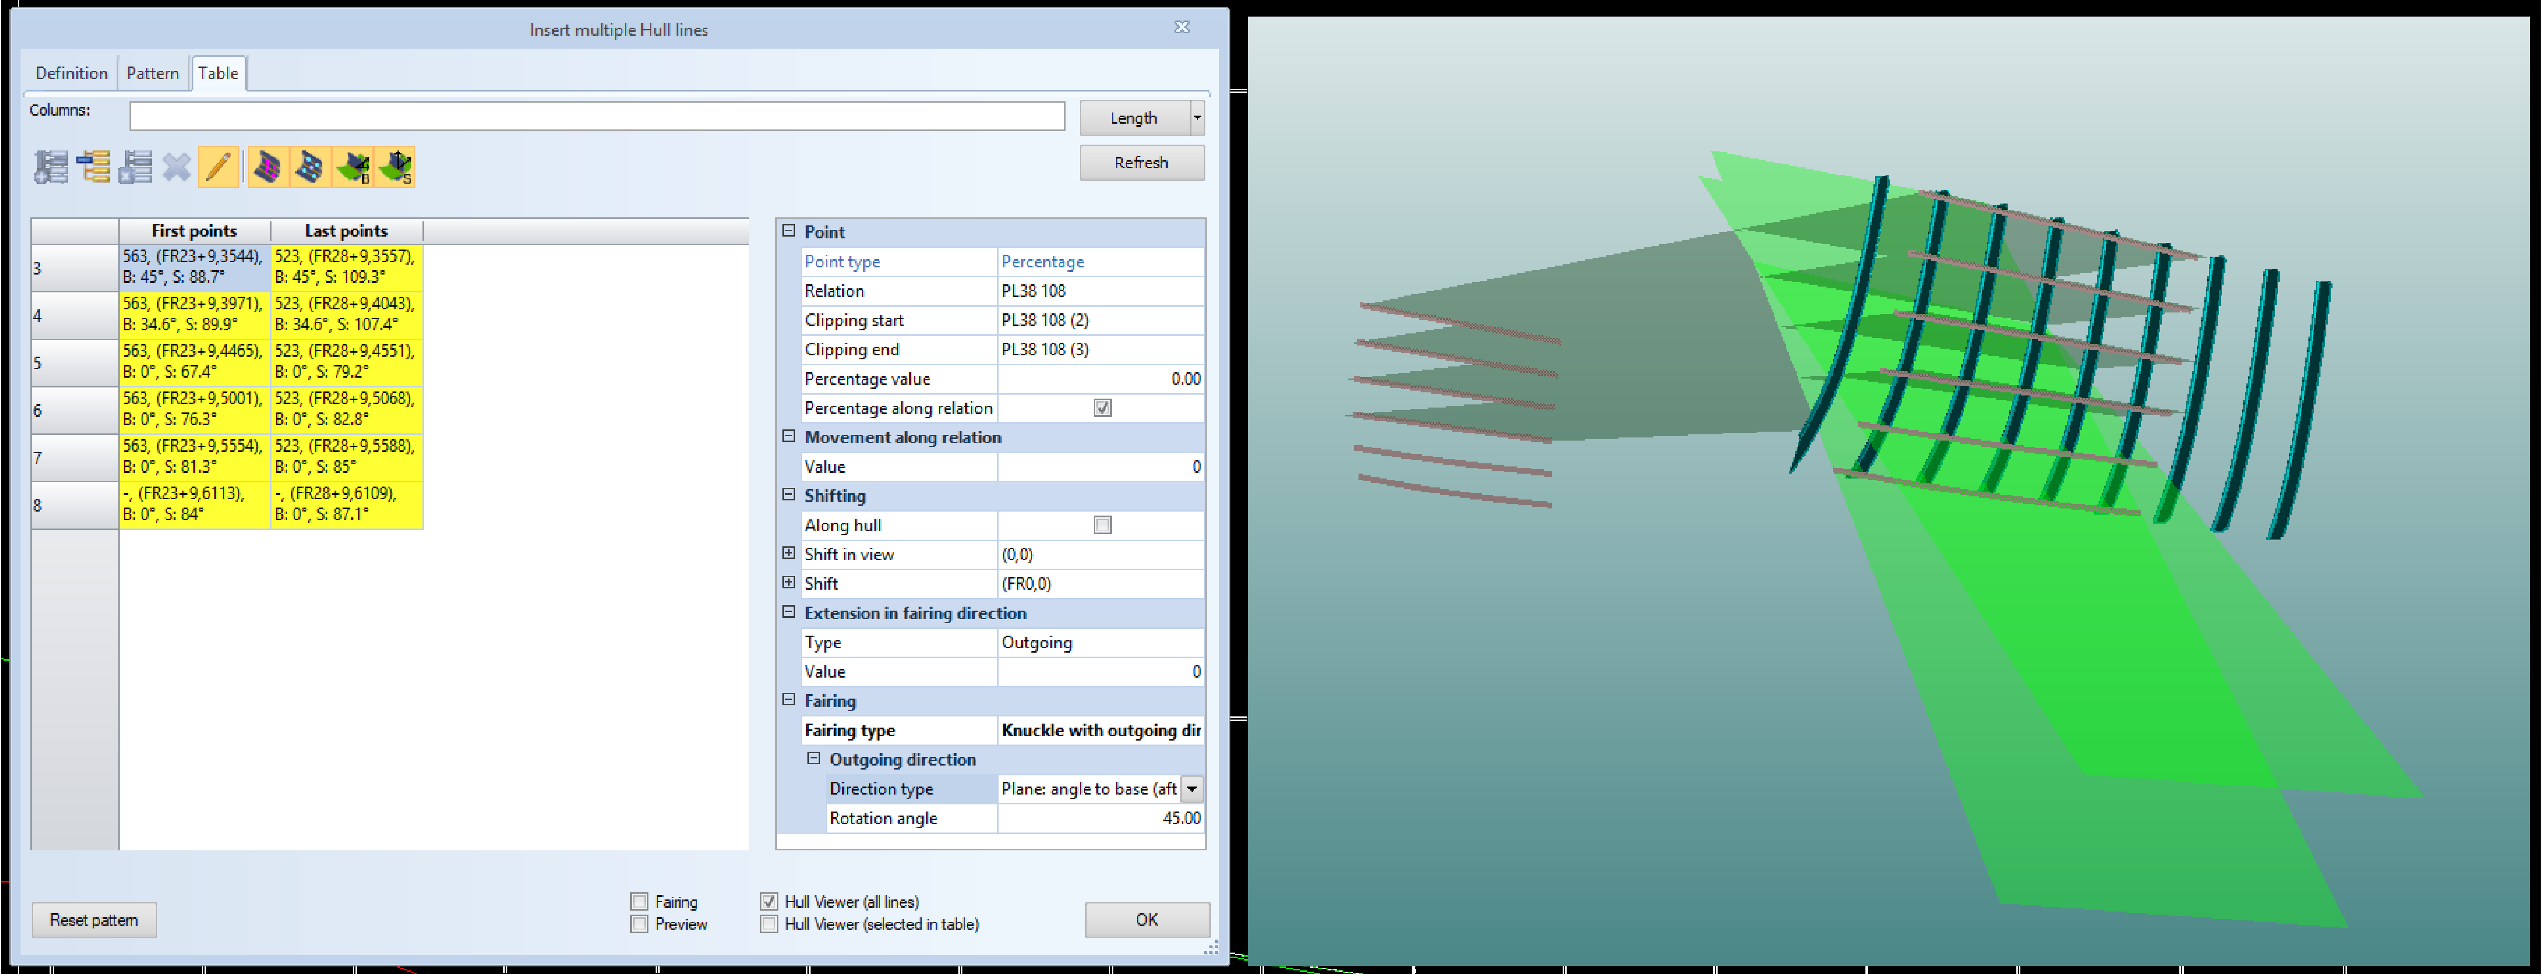Click the First points column header
The width and height of the screenshot is (2542, 974).
coord(194,231)
